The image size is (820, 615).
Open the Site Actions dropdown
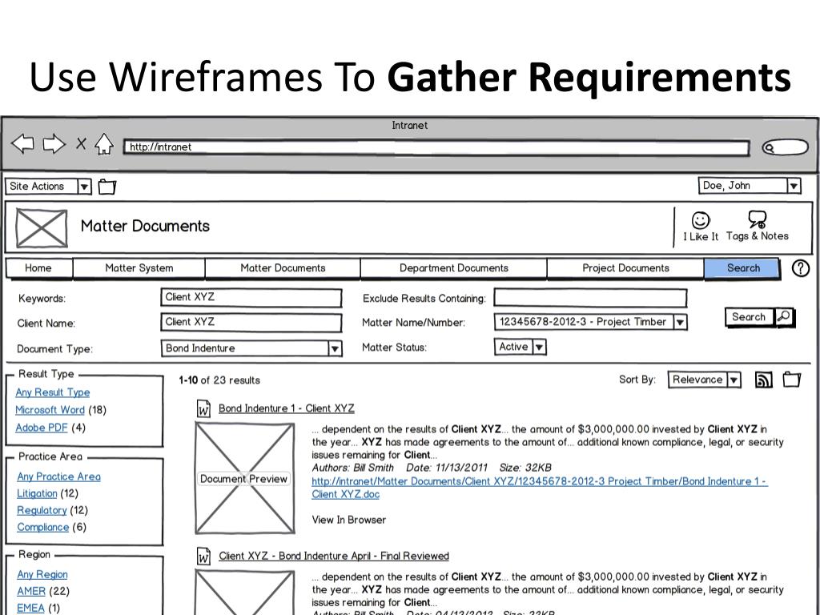pos(48,186)
